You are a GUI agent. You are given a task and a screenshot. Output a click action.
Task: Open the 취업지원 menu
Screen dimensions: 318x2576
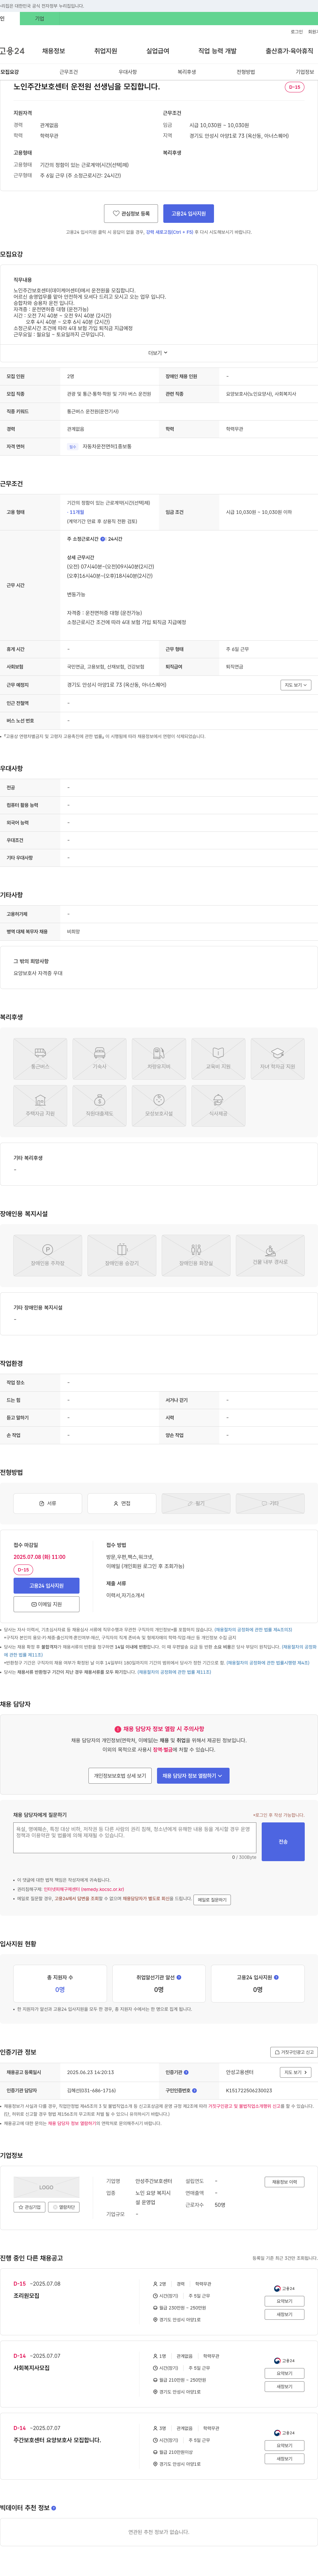pos(106,51)
